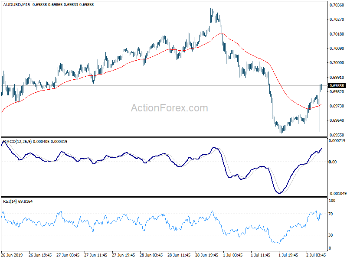
Task: Click the 1 Jul 03:45 time label
Action: click(x=232, y=255)
